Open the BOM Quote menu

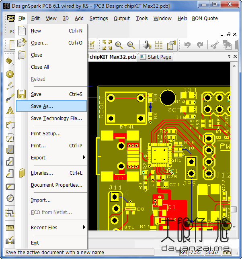205,18
